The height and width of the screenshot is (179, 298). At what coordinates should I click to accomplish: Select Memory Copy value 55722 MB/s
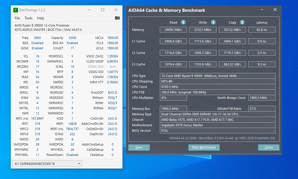tap(232, 30)
